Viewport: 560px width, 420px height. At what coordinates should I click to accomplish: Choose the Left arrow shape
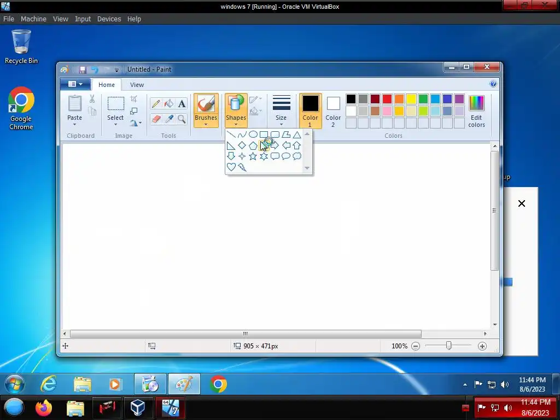tap(285, 145)
